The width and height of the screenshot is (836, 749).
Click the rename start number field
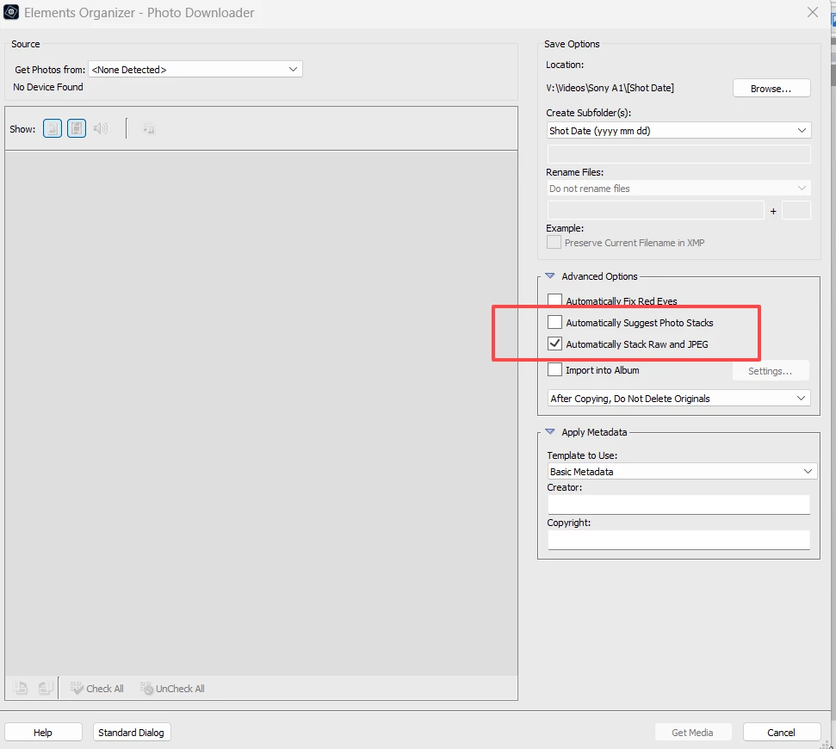796,210
